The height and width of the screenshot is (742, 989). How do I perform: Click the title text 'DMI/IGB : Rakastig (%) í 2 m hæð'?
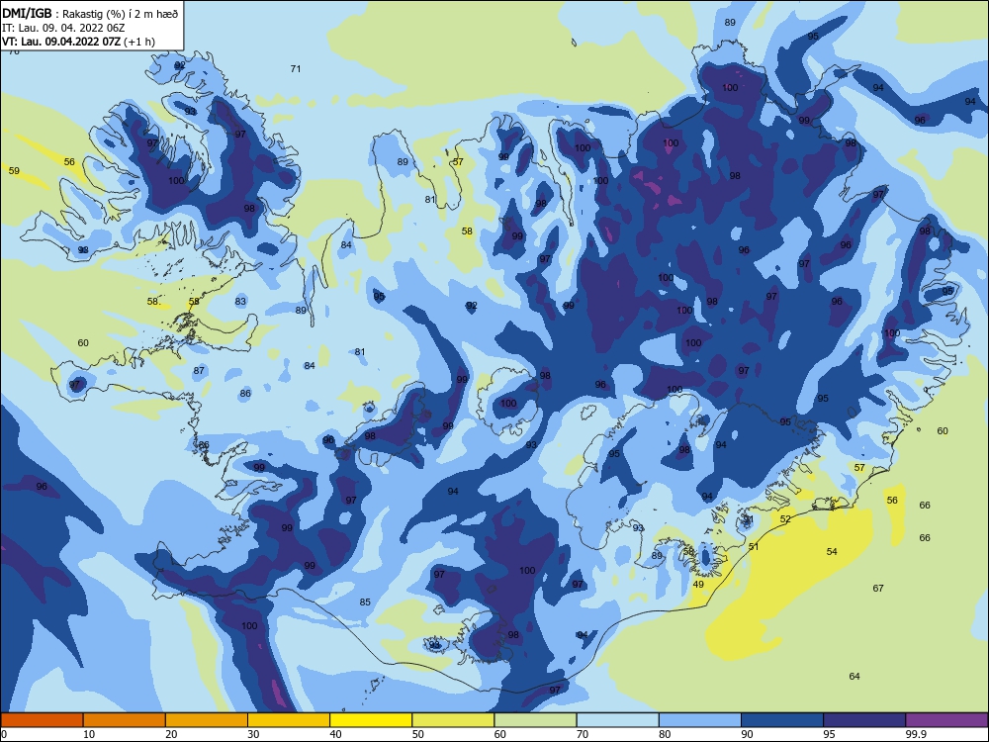pyautogui.click(x=90, y=13)
